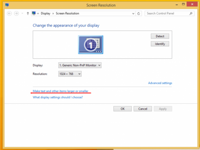
Task: Click the Display breadcrumb in address bar
Action: coord(45,13)
